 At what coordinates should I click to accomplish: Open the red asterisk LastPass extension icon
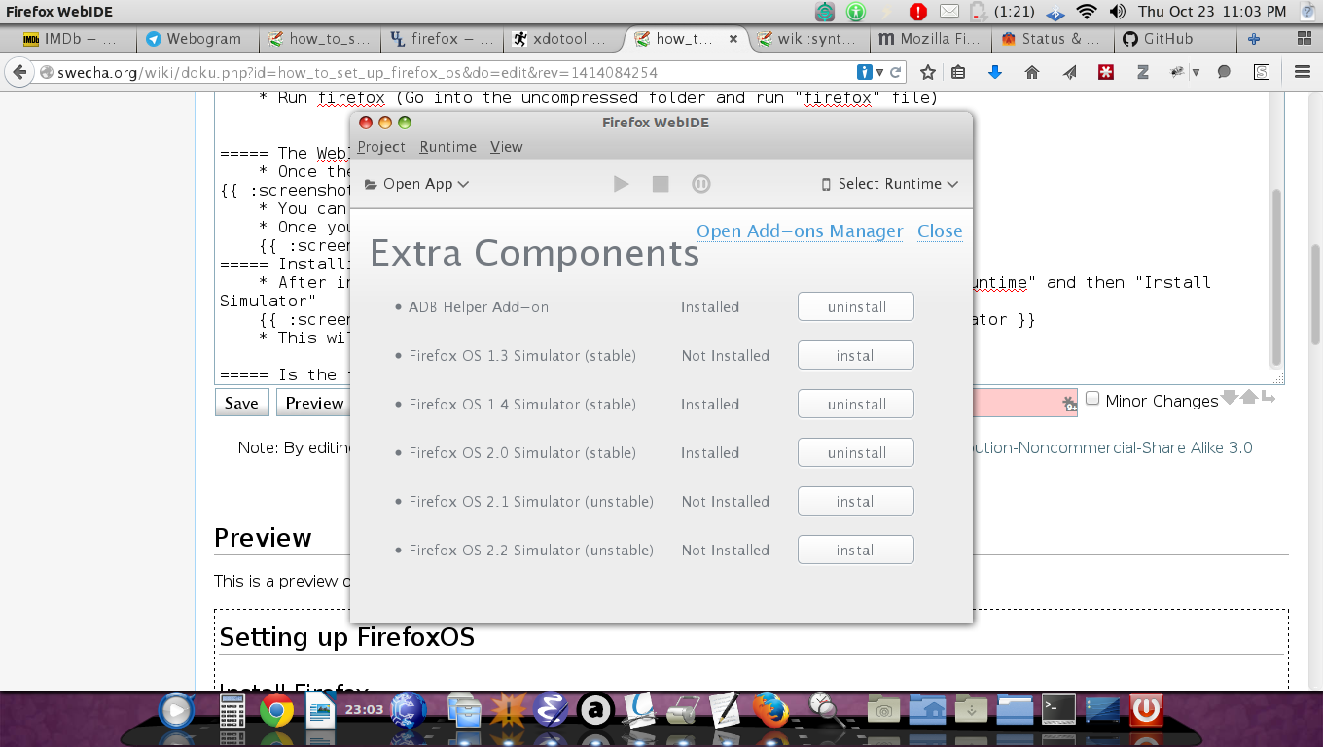[1106, 72]
